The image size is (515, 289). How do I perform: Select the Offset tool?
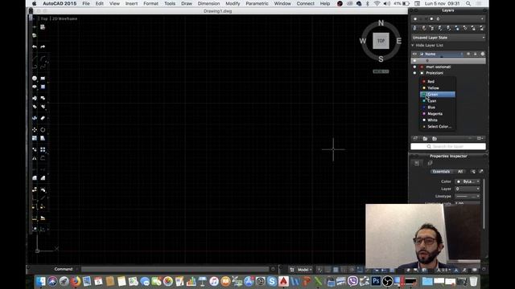tap(43, 158)
